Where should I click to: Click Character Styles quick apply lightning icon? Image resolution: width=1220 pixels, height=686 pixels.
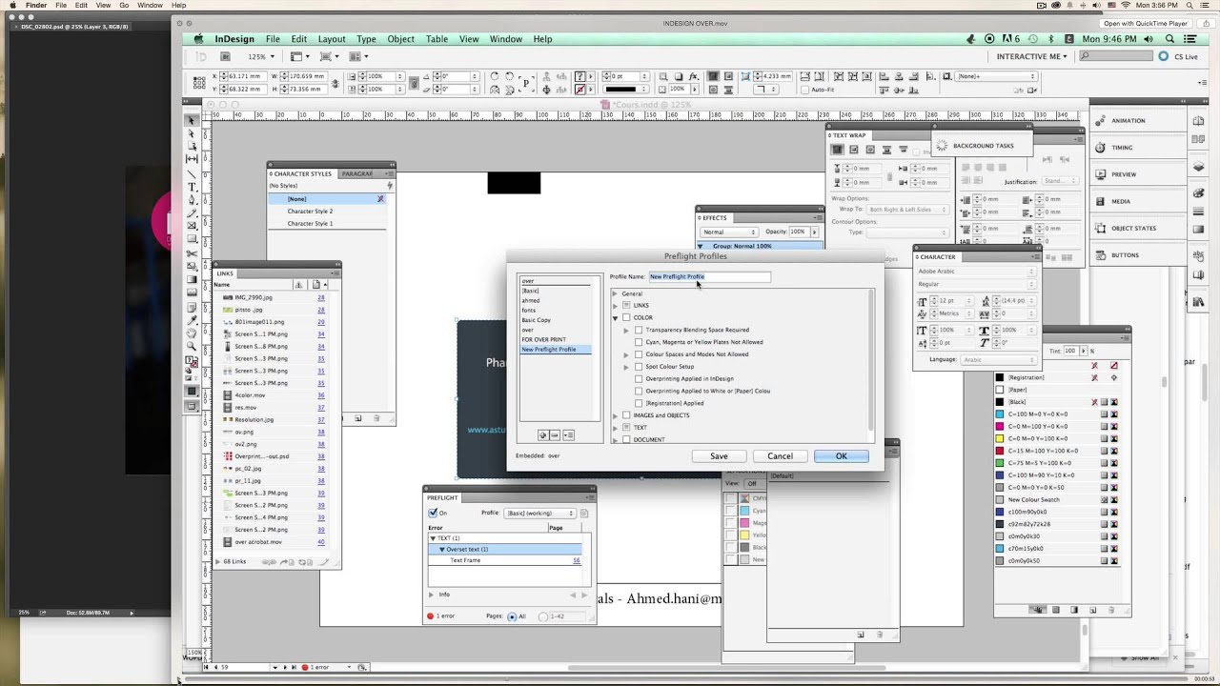pos(389,186)
